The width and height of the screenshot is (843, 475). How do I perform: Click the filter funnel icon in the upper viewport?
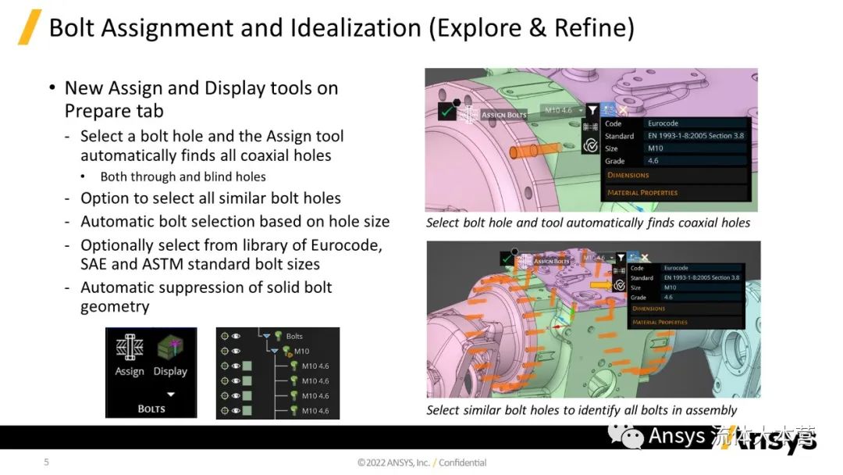pos(592,111)
